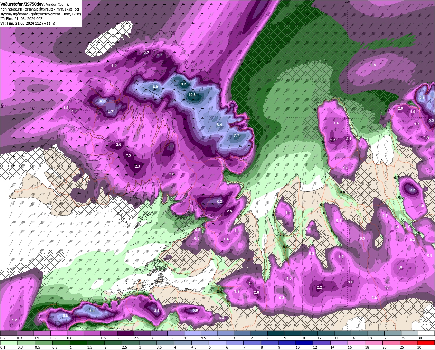The height and width of the screenshot is (350, 435).
Task: Pick the dark green lower swatch labeled 1
Action: [78, 343]
